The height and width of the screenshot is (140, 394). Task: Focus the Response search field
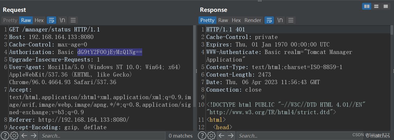tap(300, 136)
